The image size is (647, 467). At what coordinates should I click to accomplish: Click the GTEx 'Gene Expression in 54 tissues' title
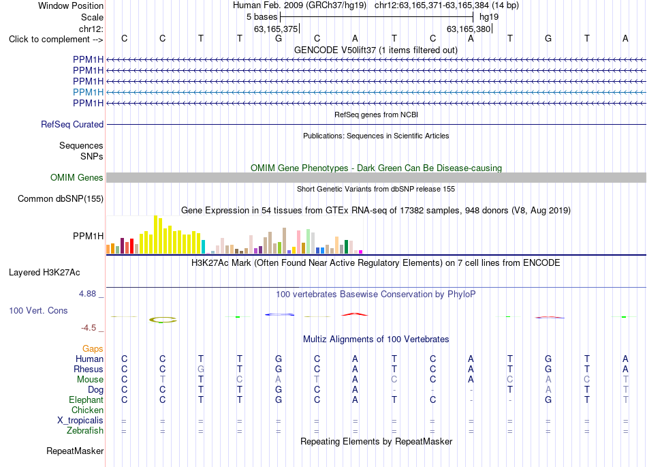[x=376, y=210]
